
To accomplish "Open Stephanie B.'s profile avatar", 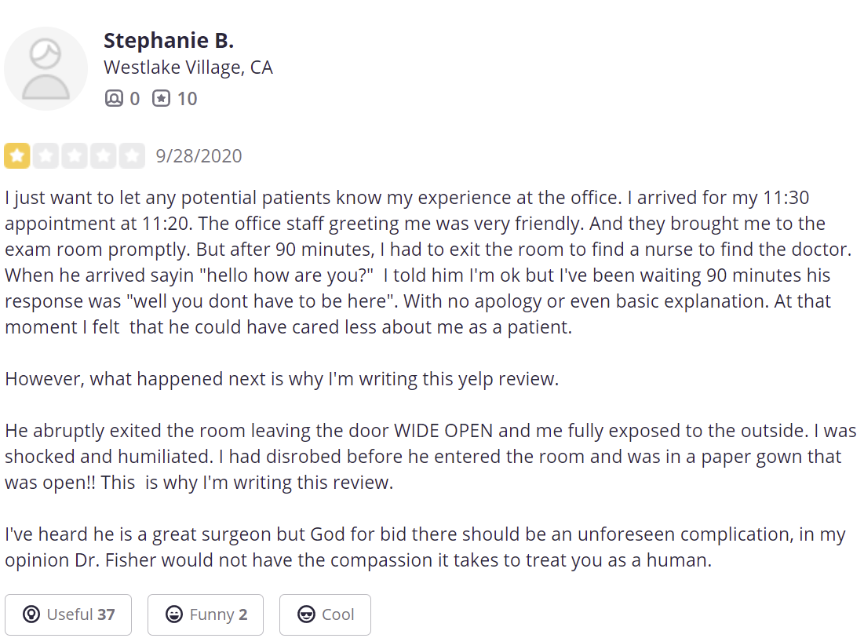I will pos(46,68).
